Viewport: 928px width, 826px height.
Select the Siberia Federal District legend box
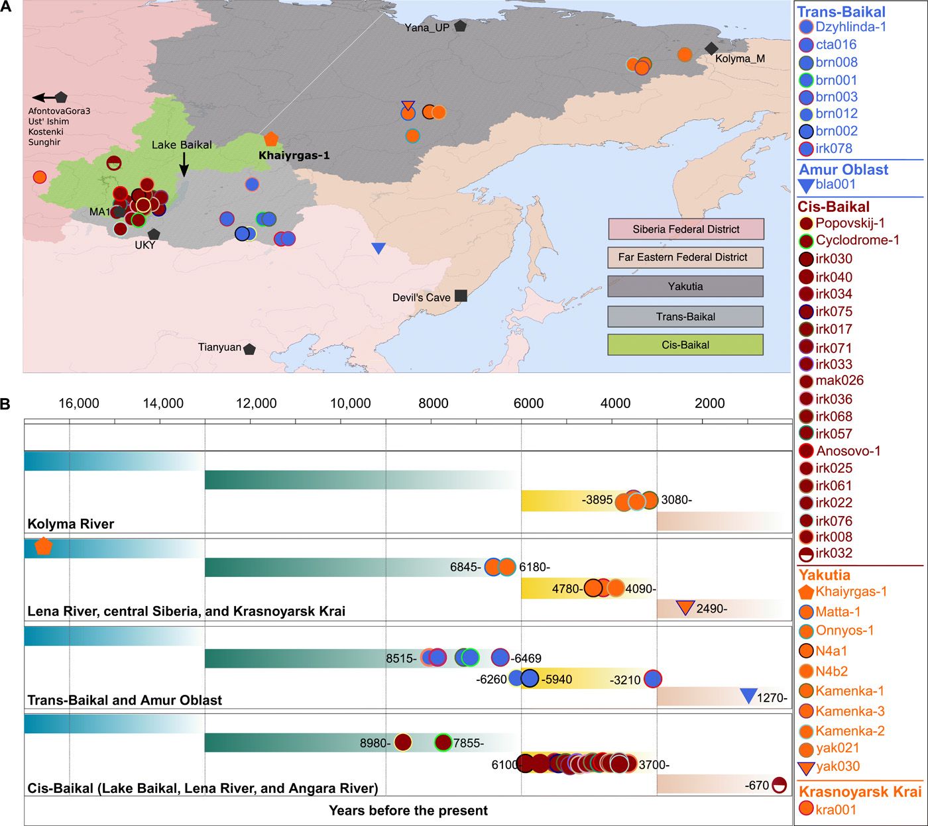click(x=685, y=229)
